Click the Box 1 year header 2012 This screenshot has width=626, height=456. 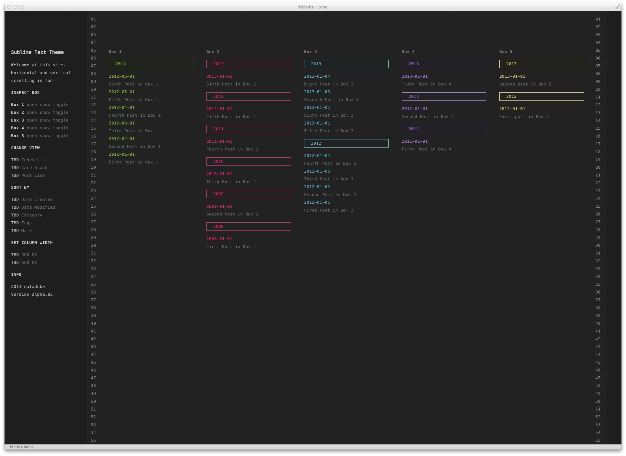(151, 64)
